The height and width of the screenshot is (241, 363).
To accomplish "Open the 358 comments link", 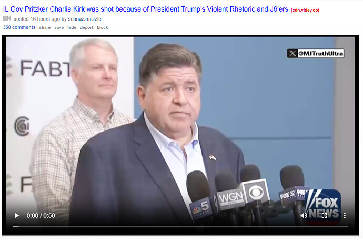I will pyautogui.click(x=19, y=27).
